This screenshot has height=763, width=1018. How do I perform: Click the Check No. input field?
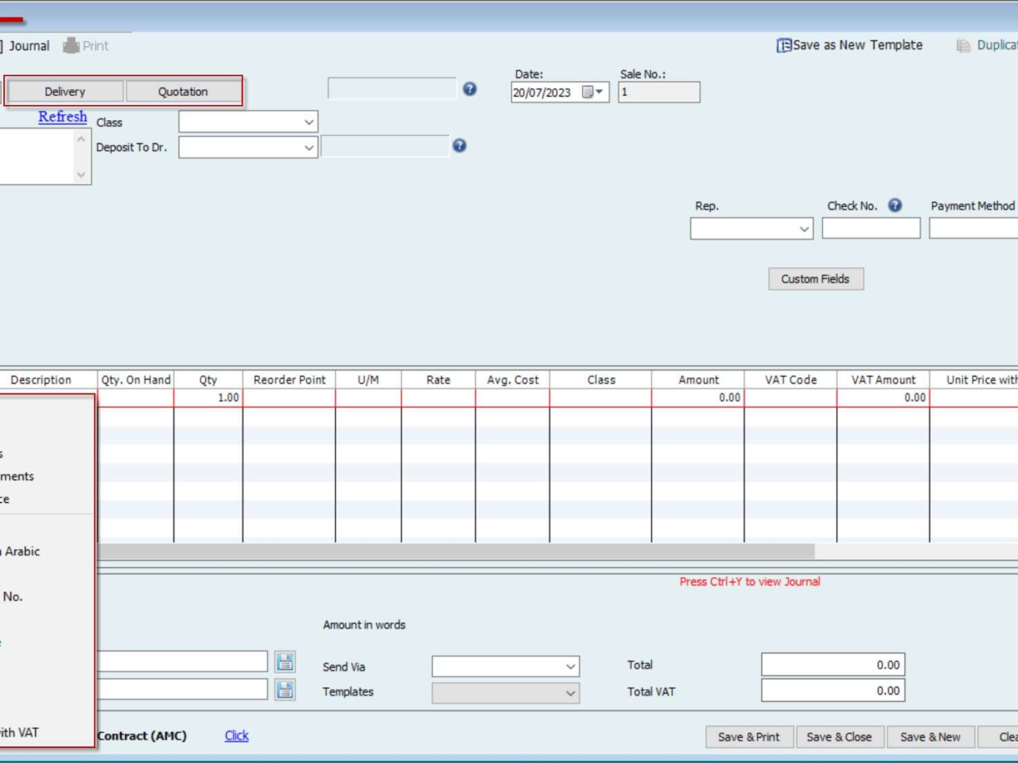click(x=871, y=229)
